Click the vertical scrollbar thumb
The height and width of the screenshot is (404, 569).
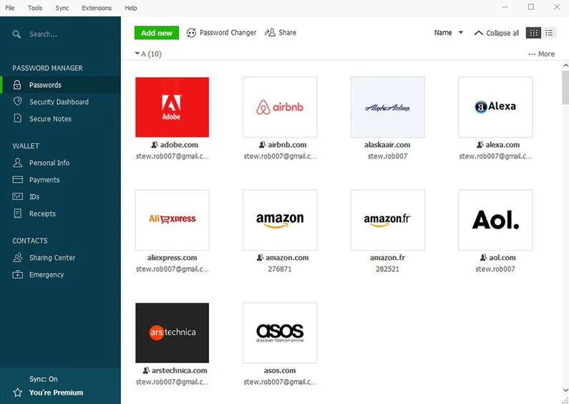pos(565,87)
